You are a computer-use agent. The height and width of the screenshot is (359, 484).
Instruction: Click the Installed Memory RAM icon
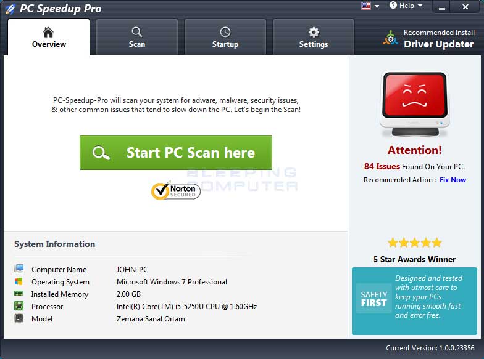point(19,294)
